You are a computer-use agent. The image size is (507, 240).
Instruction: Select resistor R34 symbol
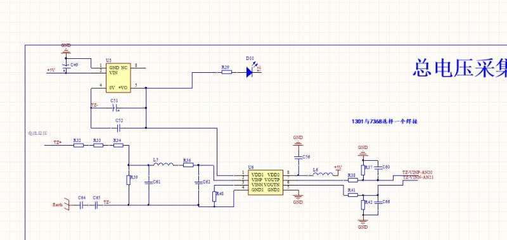[119, 146]
